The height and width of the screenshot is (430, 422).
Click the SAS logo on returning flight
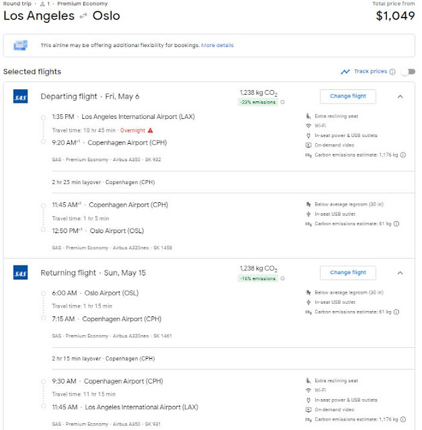(20, 273)
